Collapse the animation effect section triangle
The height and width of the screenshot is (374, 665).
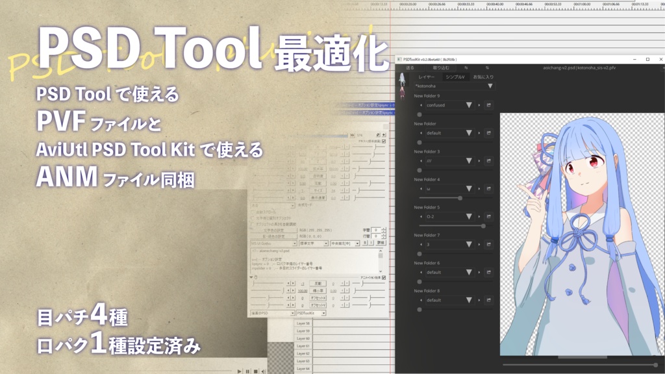tap(251, 277)
